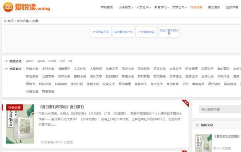Open the 育儿教育 category

(x=172, y=84)
